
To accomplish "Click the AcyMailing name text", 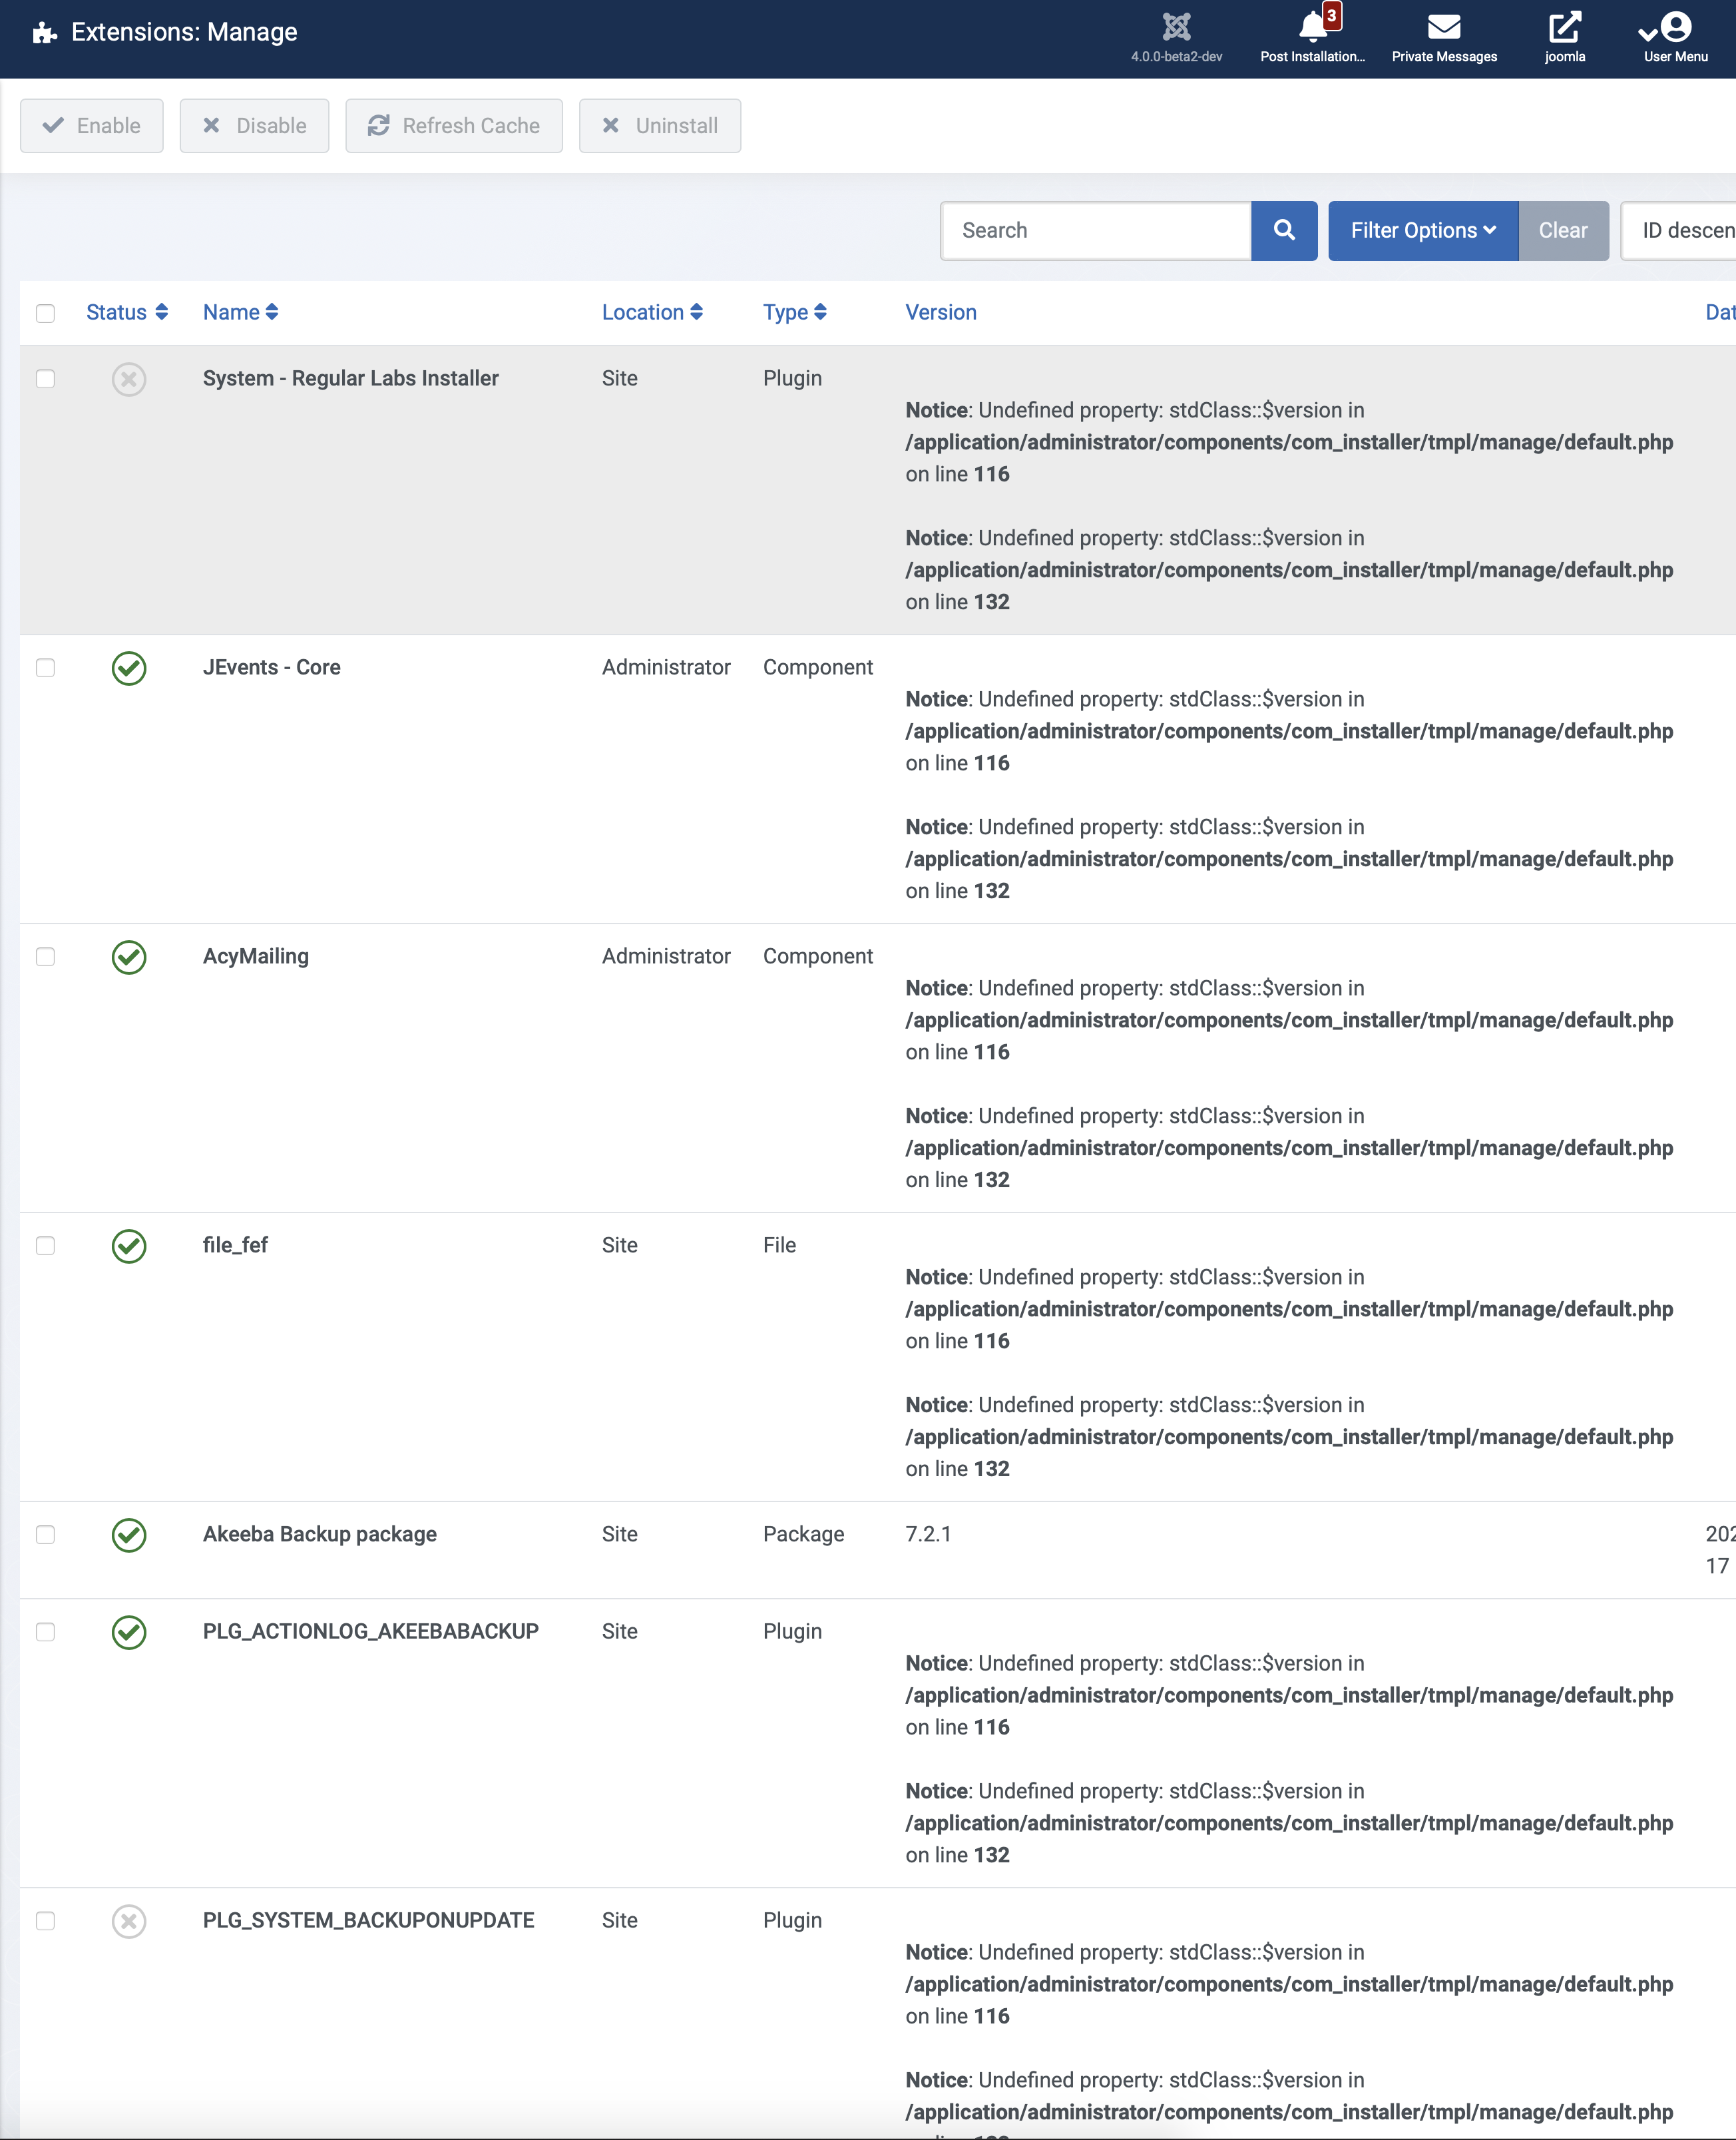I will click(x=256, y=956).
